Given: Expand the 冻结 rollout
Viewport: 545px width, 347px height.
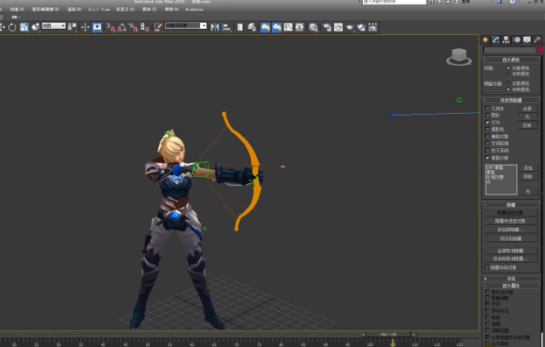Looking at the screenshot, I should (x=511, y=279).
